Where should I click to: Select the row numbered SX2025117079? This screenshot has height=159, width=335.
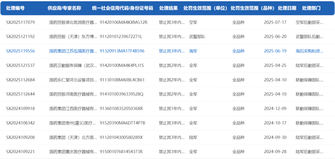[x=21, y=22]
